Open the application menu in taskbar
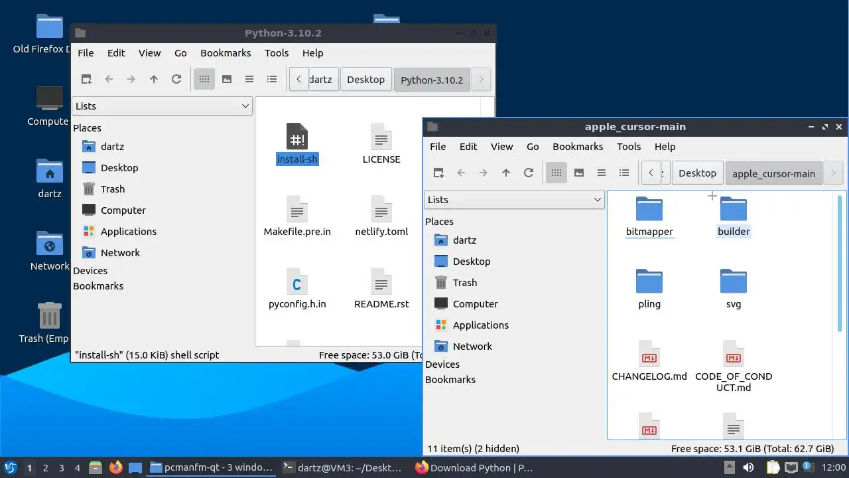The width and height of the screenshot is (849, 478). pos(10,467)
